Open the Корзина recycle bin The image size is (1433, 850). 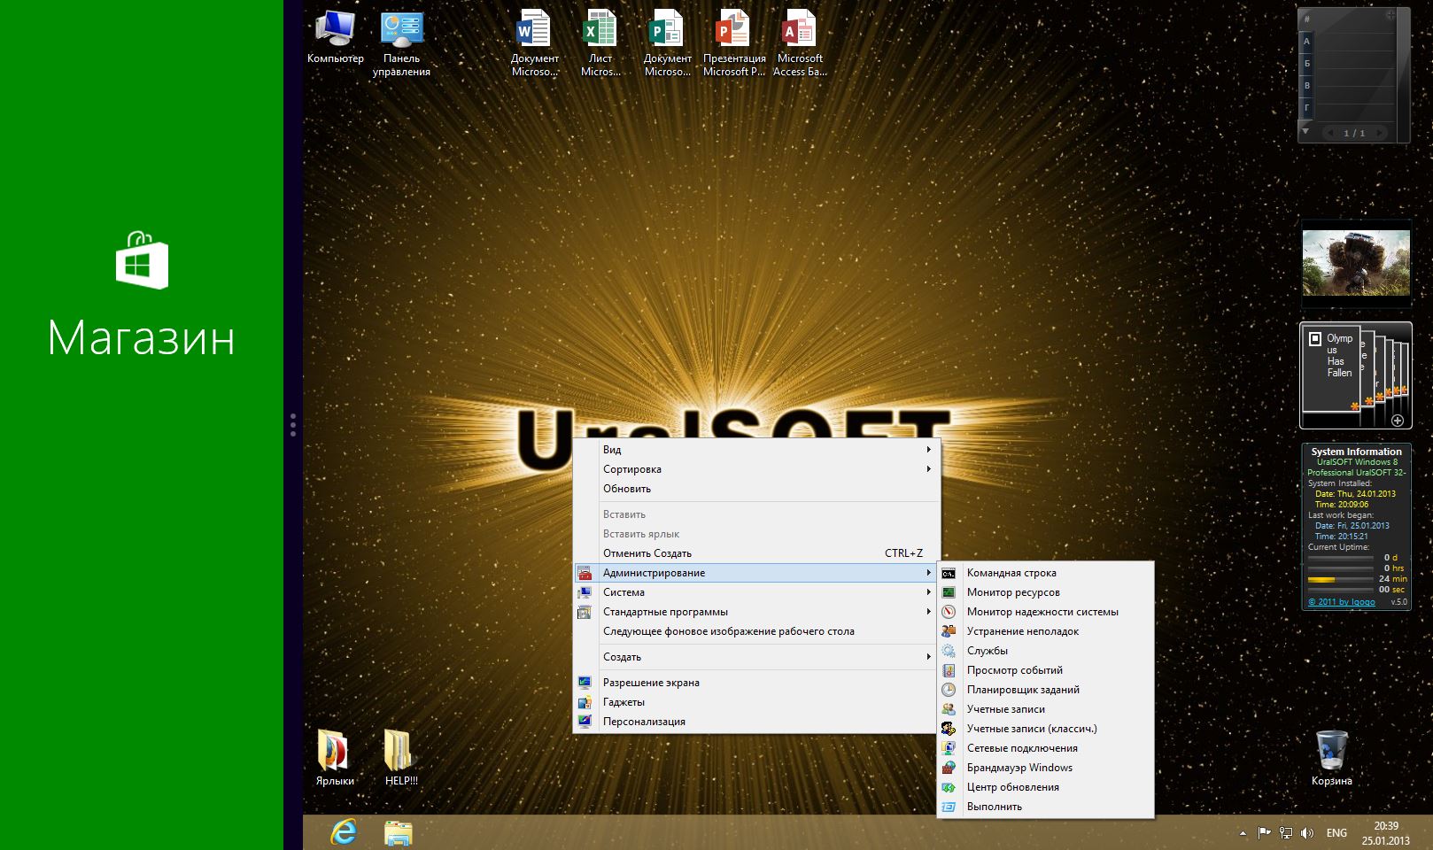click(1331, 758)
